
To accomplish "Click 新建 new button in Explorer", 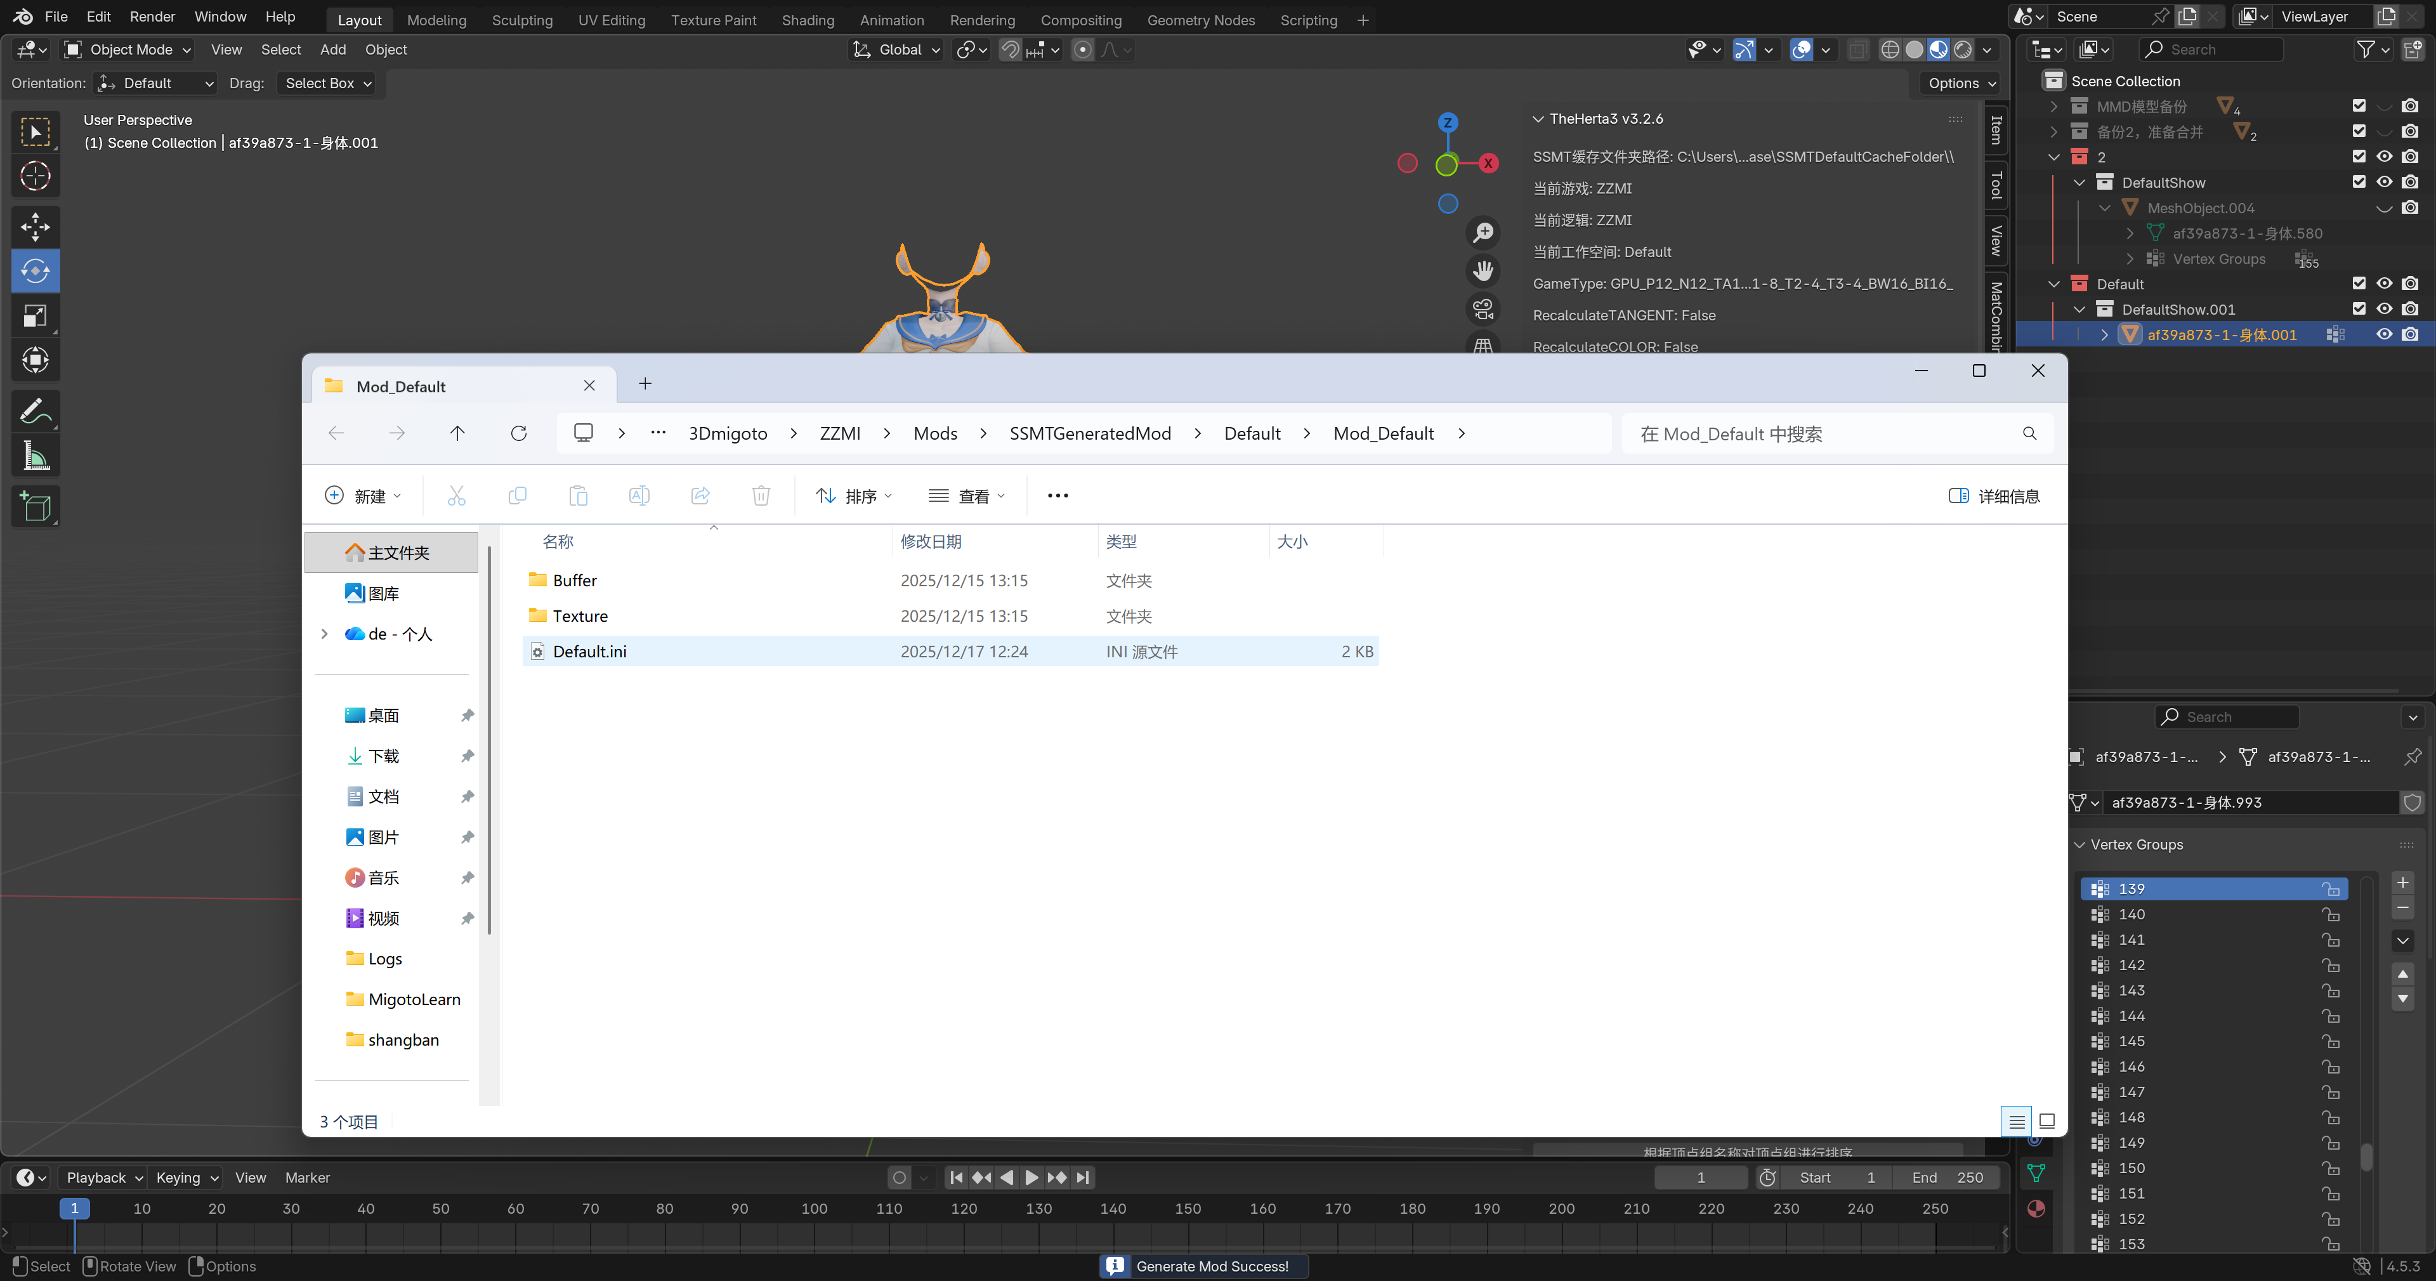I will coord(363,496).
